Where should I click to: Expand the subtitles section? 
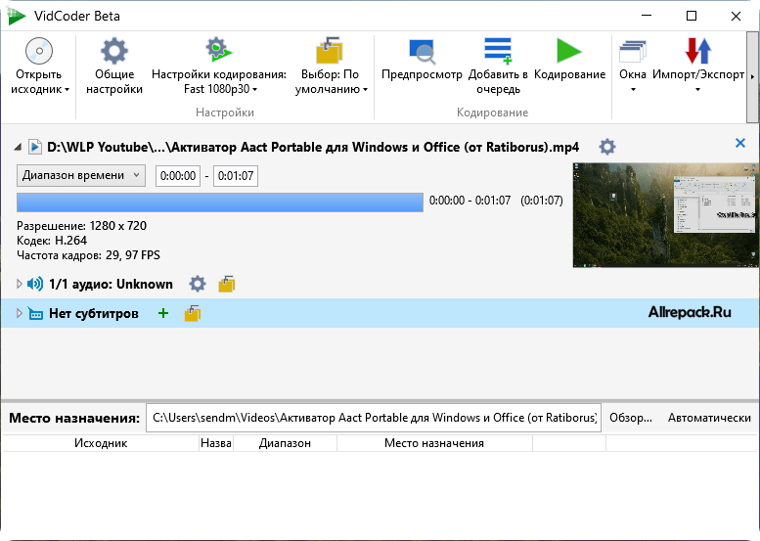click(x=19, y=313)
